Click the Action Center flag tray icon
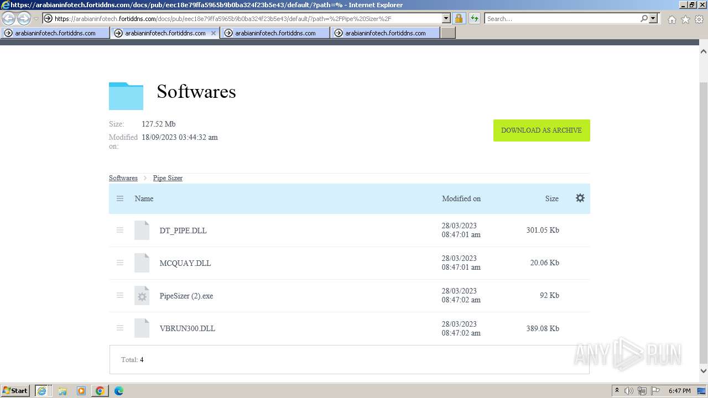This screenshot has width=708, height=398. click(x=655, y=391)
